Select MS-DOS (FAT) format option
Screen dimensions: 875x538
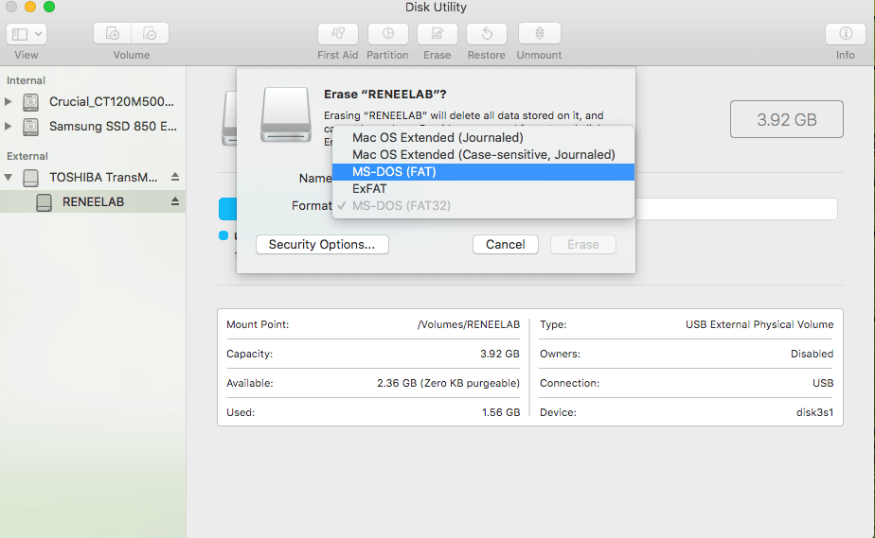click(483, 171)
